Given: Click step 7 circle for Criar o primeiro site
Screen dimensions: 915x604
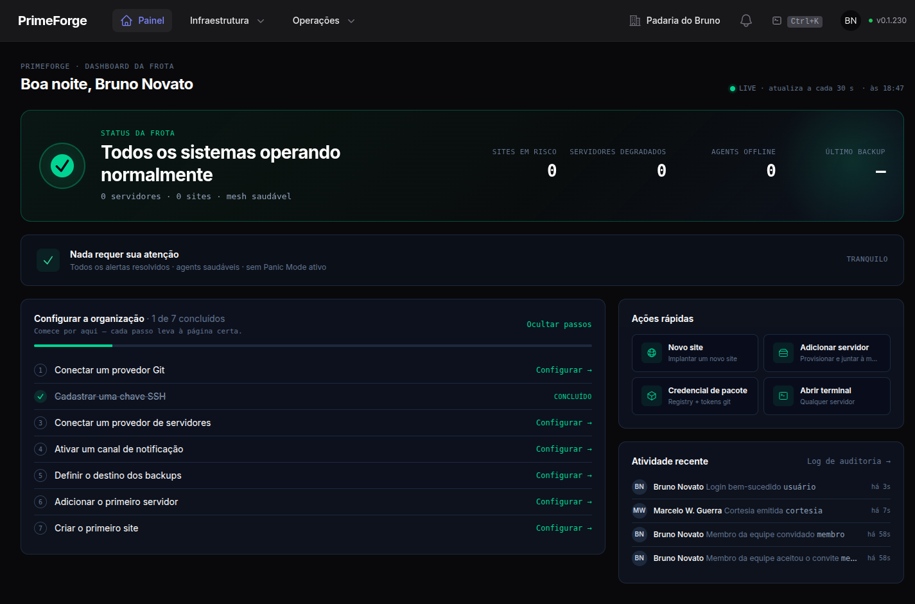Looking at the screenshot, I should coord(40,528).
